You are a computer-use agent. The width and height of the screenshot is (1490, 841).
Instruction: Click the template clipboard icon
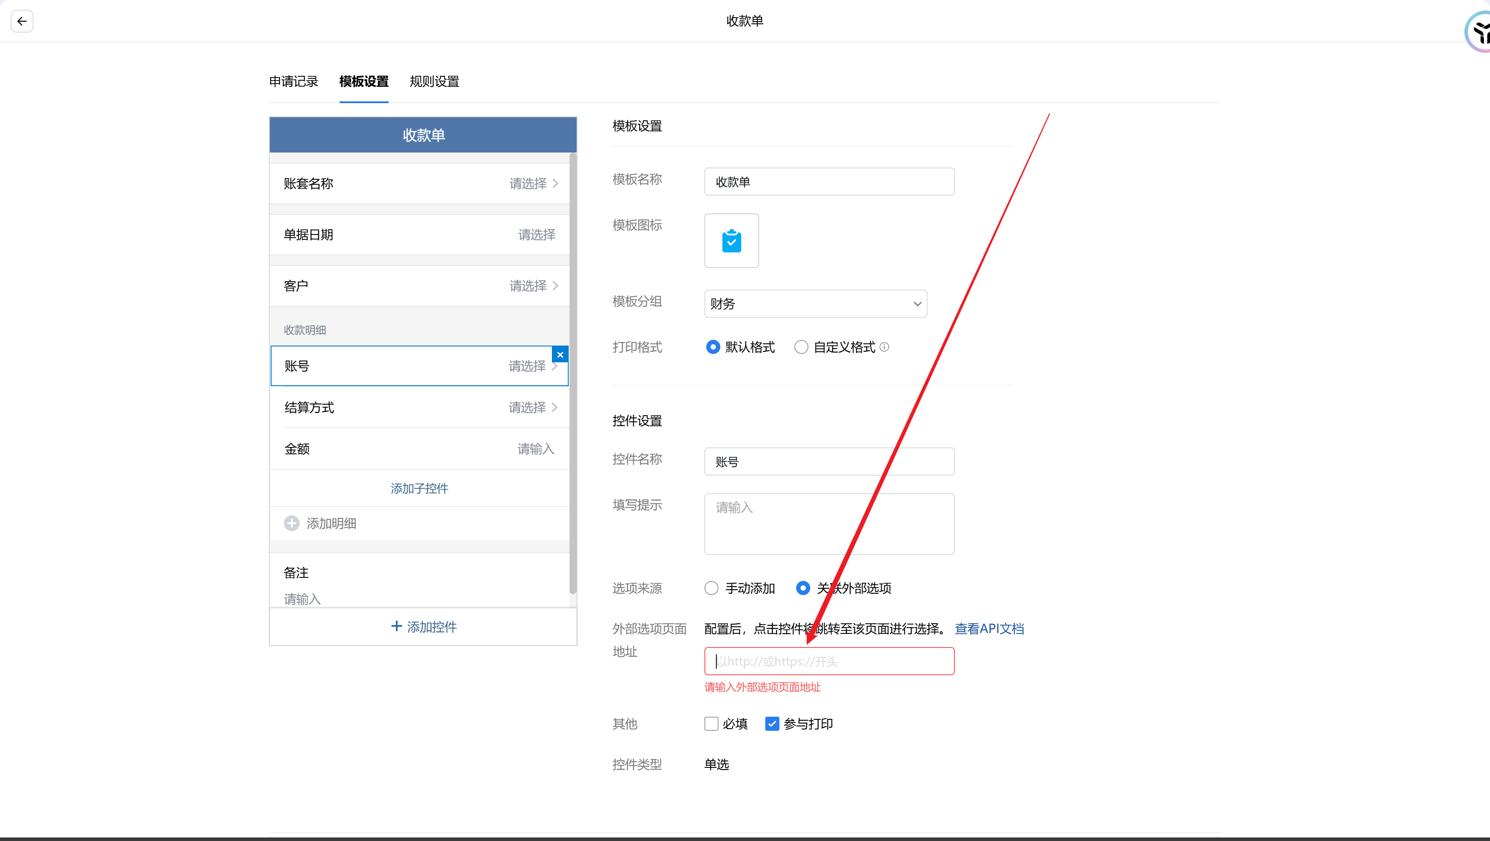(x=731, y=241)
